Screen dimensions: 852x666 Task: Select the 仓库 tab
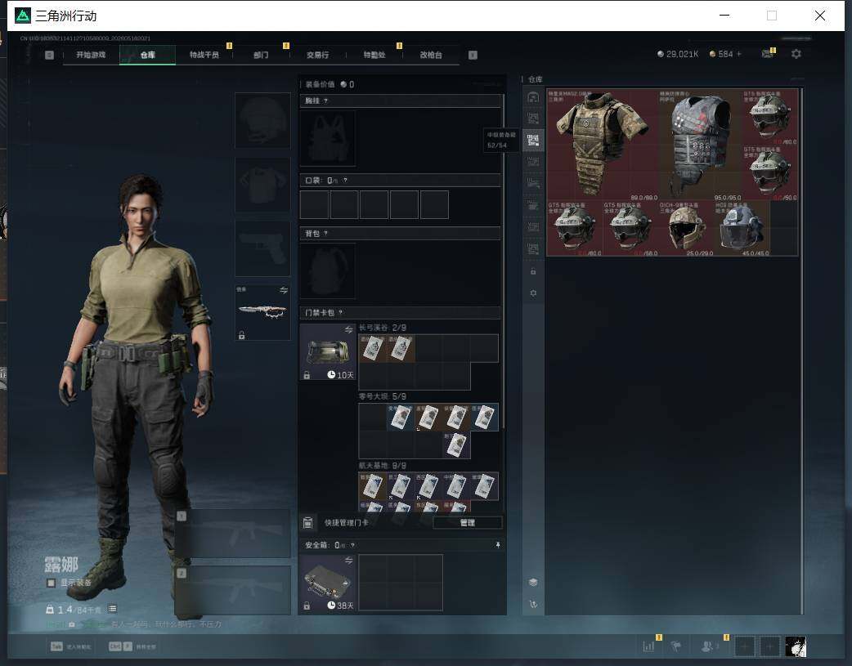pyautogui.click(x=147, y=55)
